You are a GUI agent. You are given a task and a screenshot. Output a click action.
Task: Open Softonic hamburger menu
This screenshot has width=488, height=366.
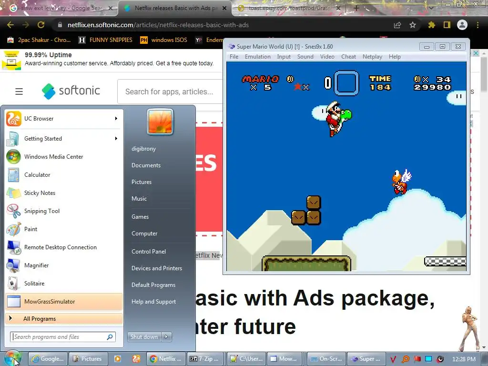(x=19, y=91)
